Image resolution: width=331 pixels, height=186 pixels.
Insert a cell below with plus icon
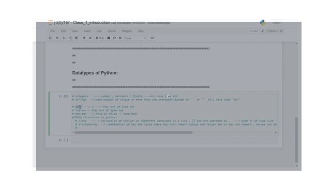(57, 38)
